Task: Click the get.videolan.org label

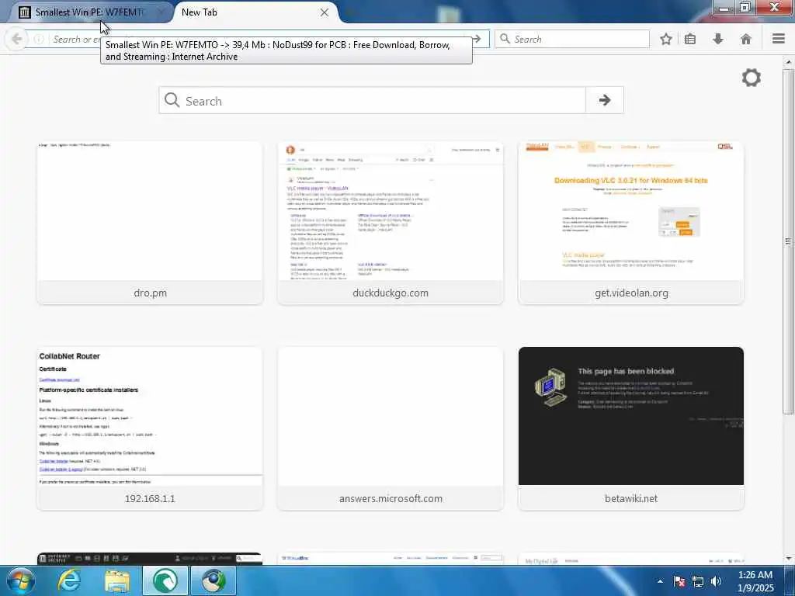Action: [x=631, y=293]
